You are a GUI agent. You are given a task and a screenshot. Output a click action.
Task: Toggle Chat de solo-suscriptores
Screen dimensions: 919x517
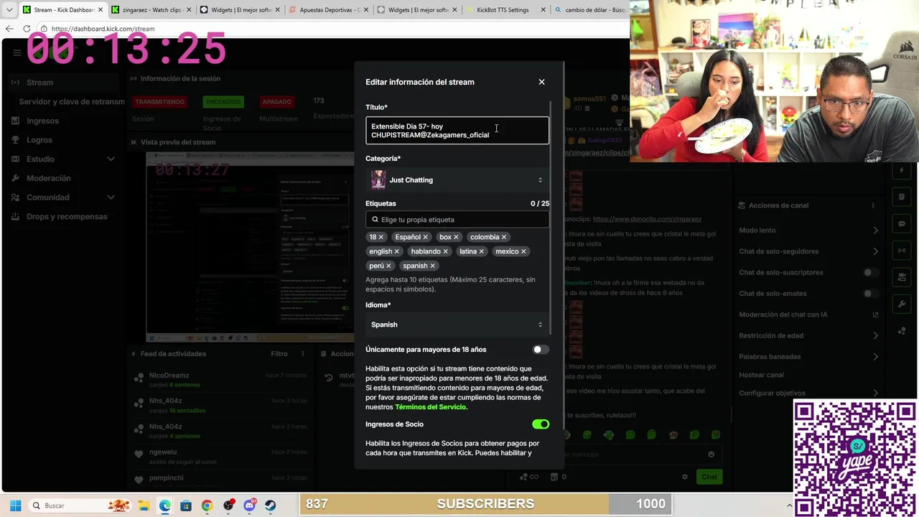click(x=871, y=273)
